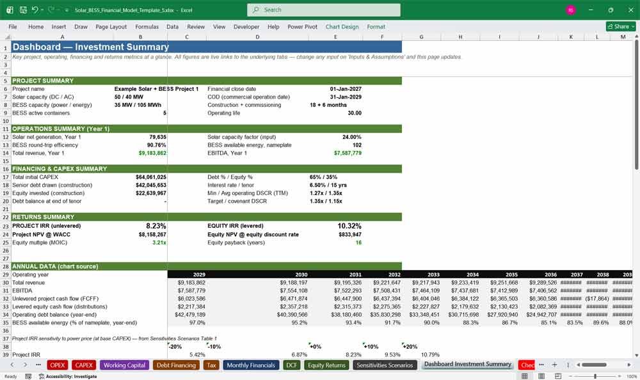Open the Working Capital sheet tab
Screen dimensions: 640x380
coord(124,365)
